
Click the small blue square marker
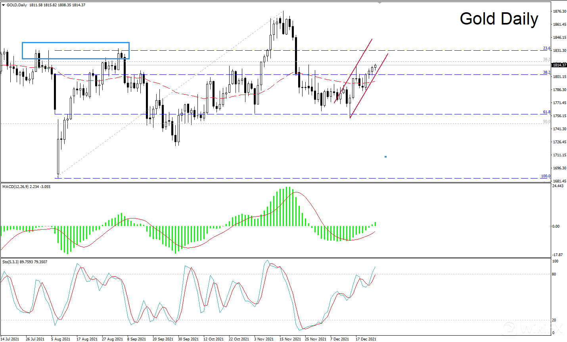[385, 157]
